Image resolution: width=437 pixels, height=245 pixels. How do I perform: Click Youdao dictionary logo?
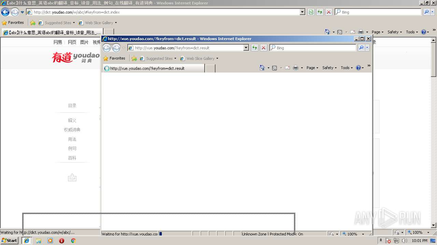coord(76,57)
